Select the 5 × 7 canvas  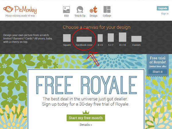(x=111, y=38)
